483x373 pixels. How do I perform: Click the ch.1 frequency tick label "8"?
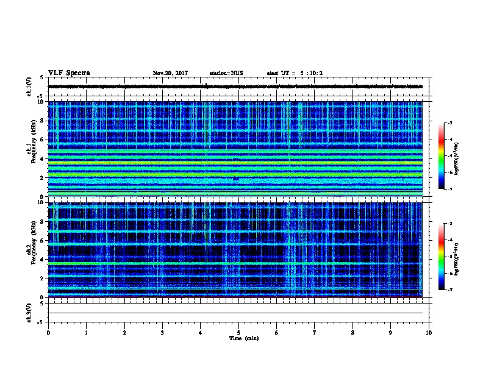click(x=41, y=121)
